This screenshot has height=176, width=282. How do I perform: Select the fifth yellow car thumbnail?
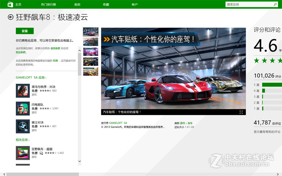click(x=91, y=71)
